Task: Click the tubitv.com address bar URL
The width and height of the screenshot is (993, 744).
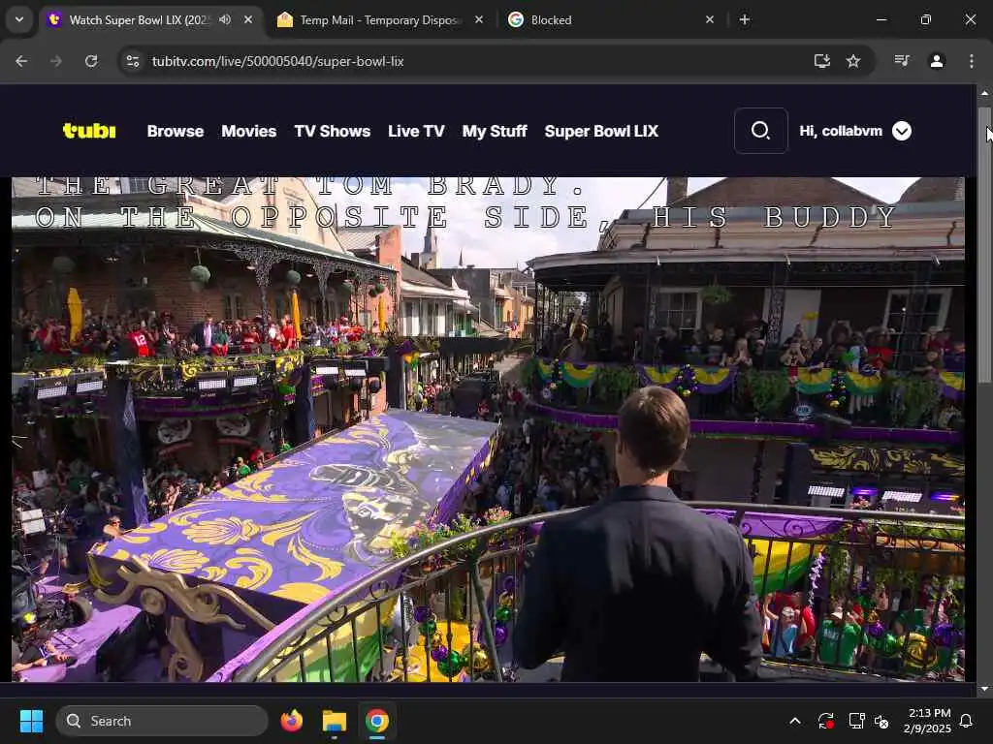Action: (x=277, y=61)
